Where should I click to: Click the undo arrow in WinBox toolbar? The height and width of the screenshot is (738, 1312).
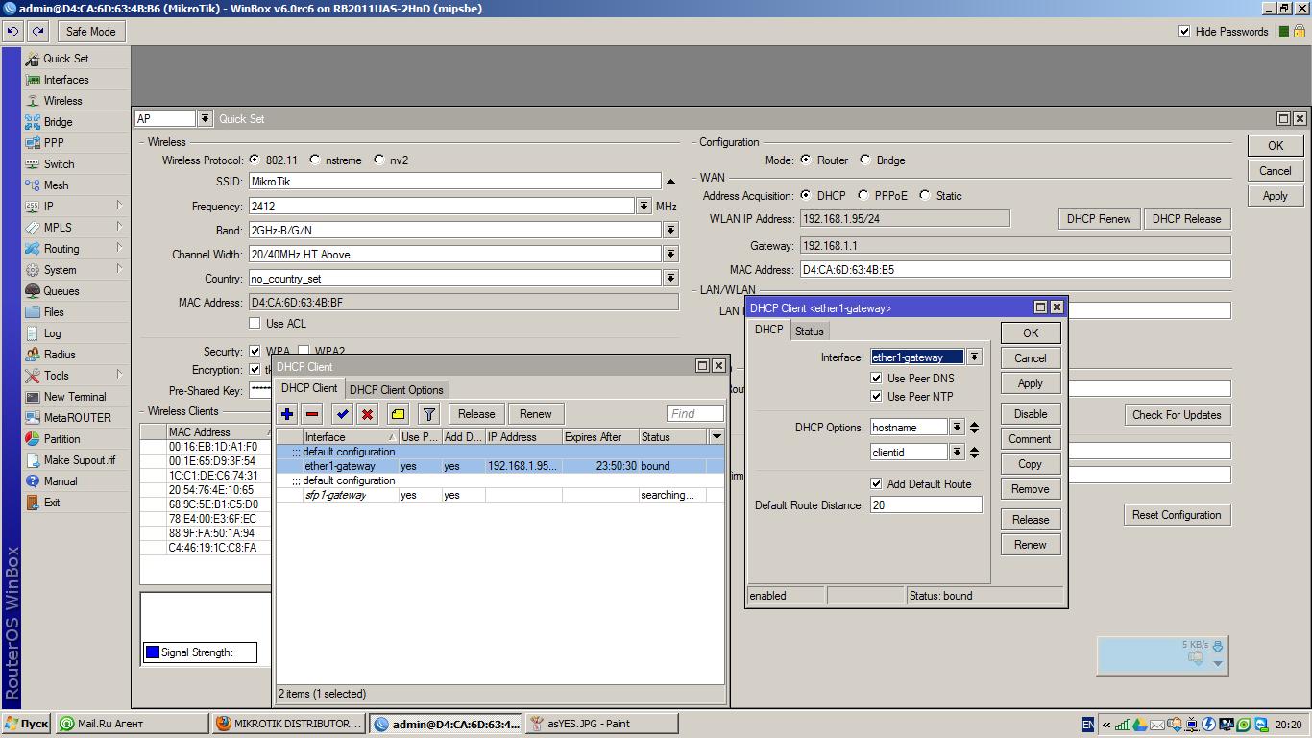pos(12,32)
